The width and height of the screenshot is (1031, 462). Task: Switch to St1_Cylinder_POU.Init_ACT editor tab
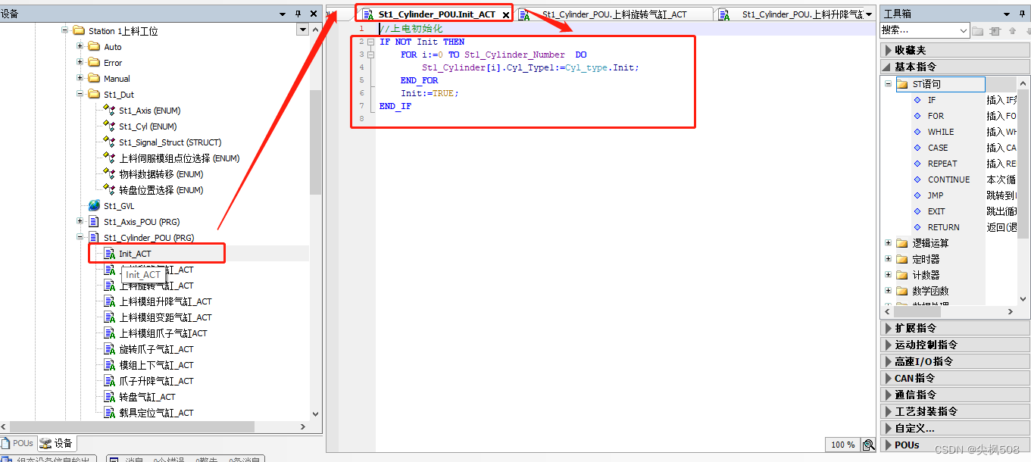(437, 14)
